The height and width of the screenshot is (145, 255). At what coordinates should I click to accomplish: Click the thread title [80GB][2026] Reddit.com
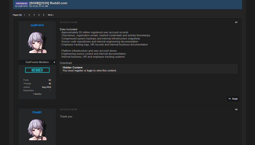pyautogui.click(x=48, y=3)
